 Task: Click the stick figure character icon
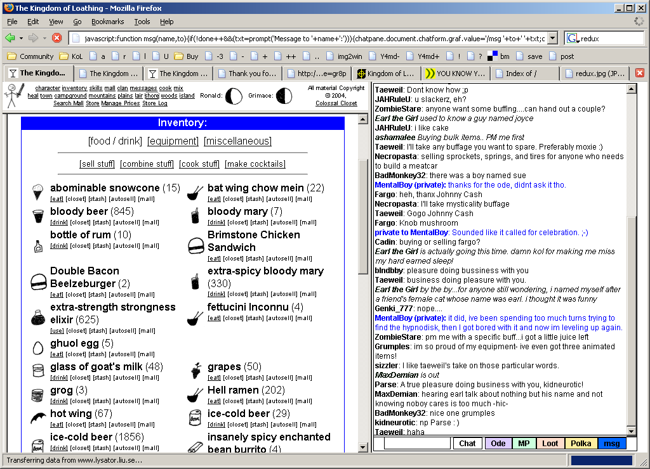point(14,96)
